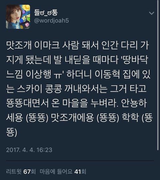Show users who retweeted 67 times

click(21, 172)
